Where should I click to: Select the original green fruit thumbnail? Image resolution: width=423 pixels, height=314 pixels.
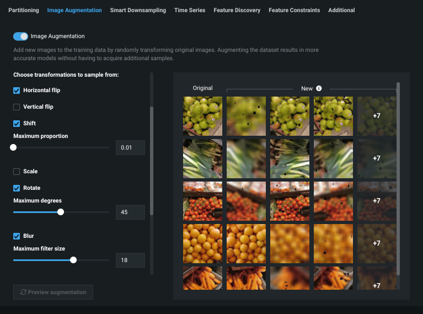[x=202, y=116]
